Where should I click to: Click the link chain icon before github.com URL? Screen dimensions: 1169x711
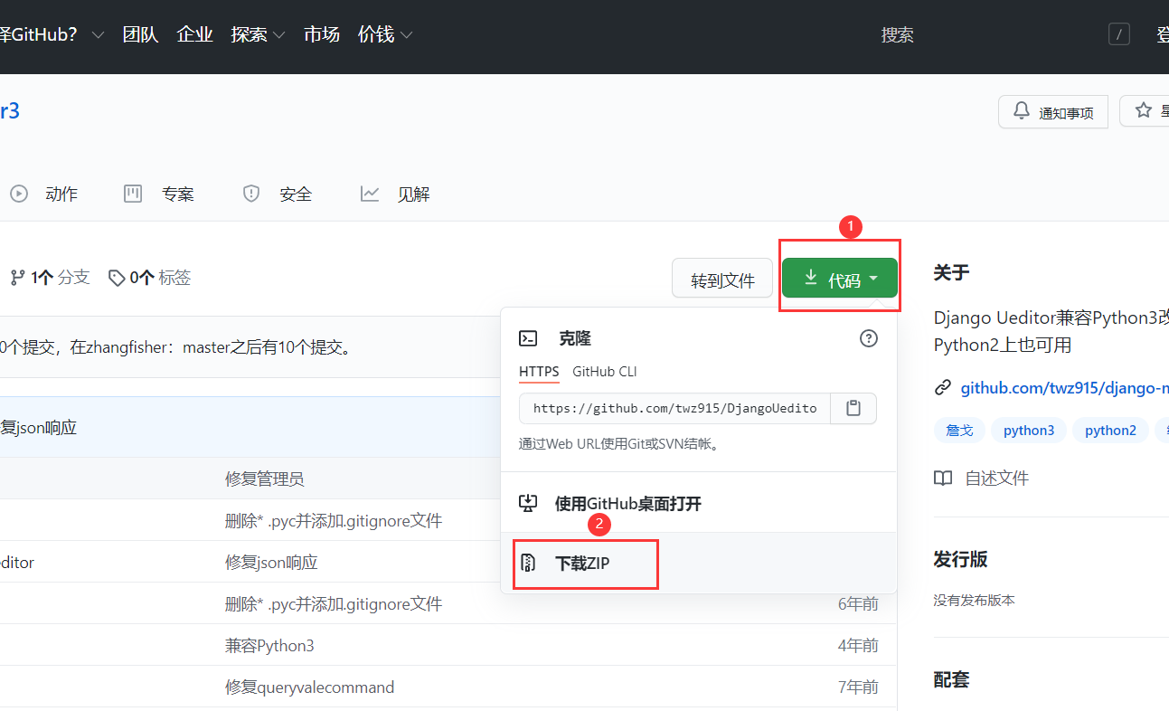943,387
